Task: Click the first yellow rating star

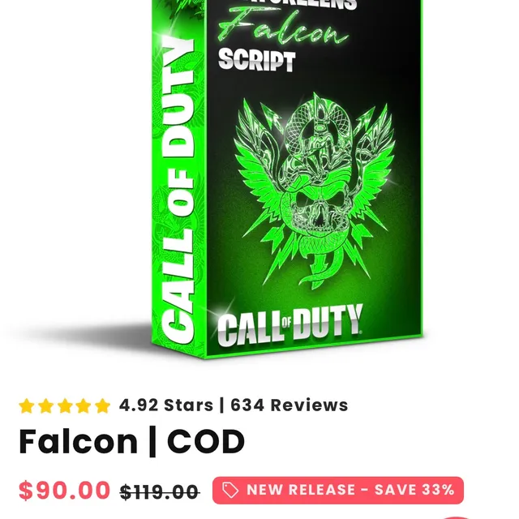Action: (x=27, y=405)
